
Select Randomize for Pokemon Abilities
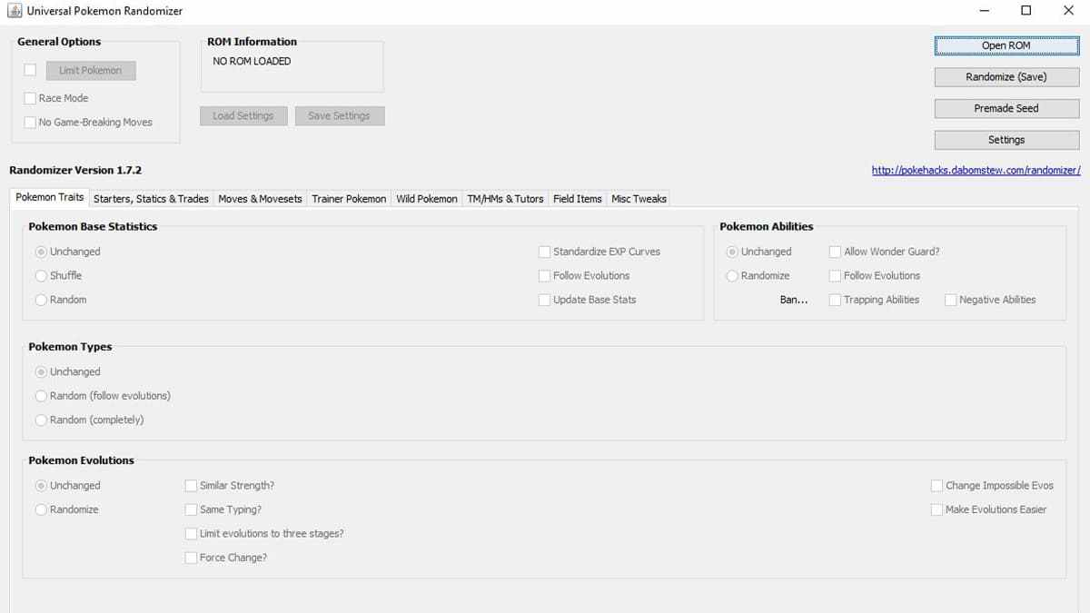[x=732, y=276]
